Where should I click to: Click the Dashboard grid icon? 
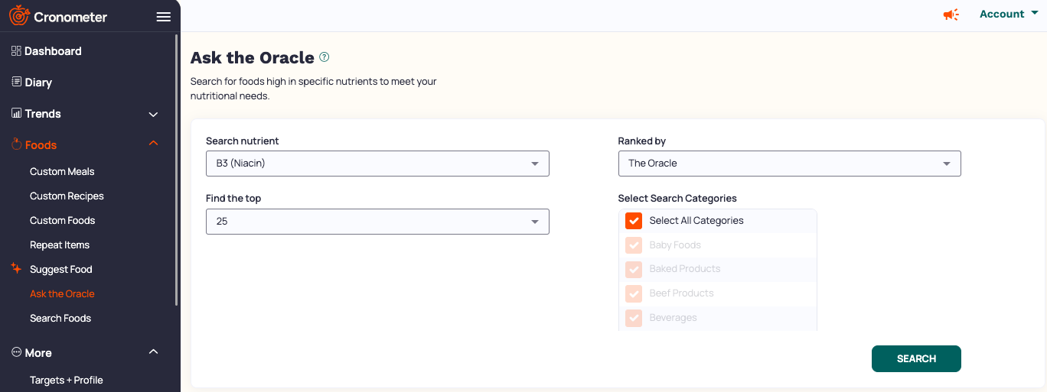[x=16, y=51]
